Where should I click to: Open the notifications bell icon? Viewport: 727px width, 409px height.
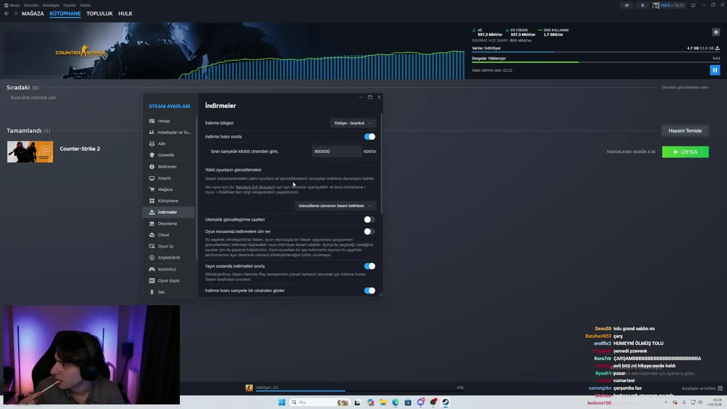coord(642,5)
